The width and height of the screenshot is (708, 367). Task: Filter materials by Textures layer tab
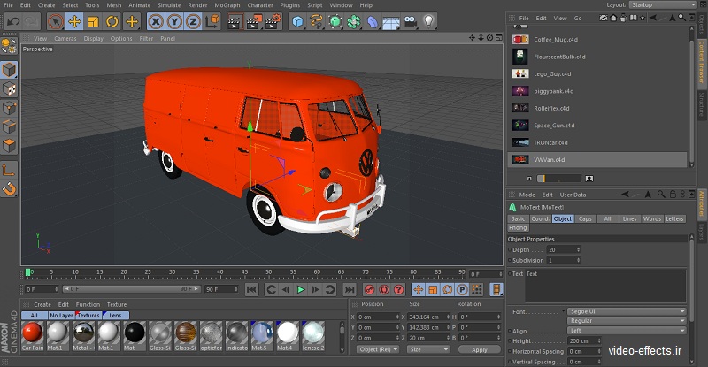point(88,316)
